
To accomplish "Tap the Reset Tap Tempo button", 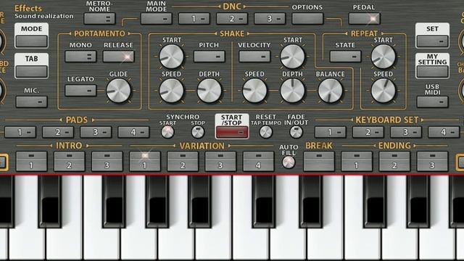I will tap(266, 132).
